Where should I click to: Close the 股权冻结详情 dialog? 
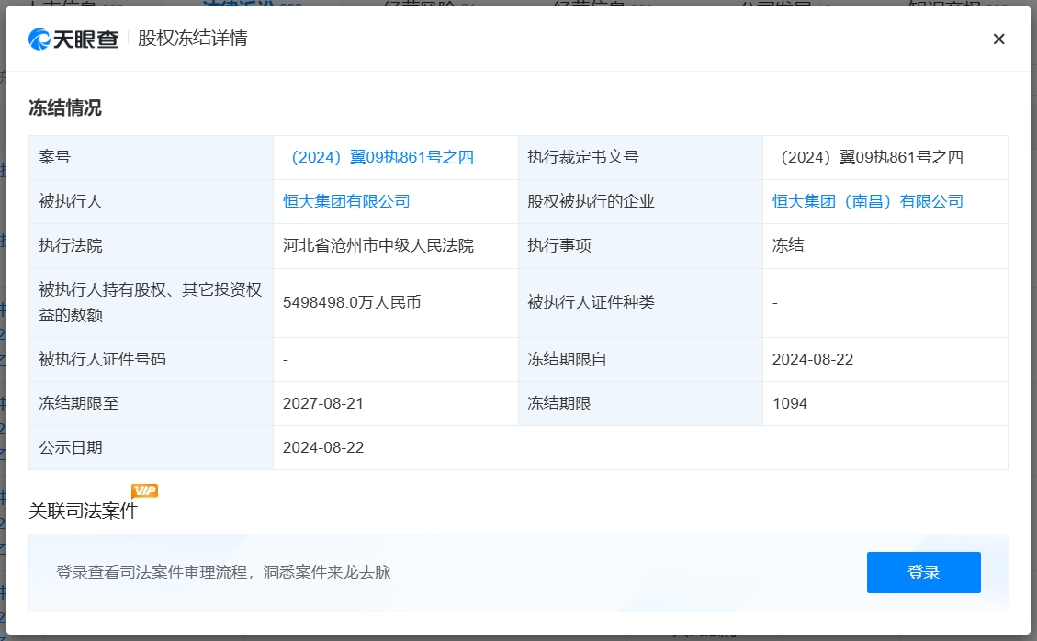pos(998,39)
